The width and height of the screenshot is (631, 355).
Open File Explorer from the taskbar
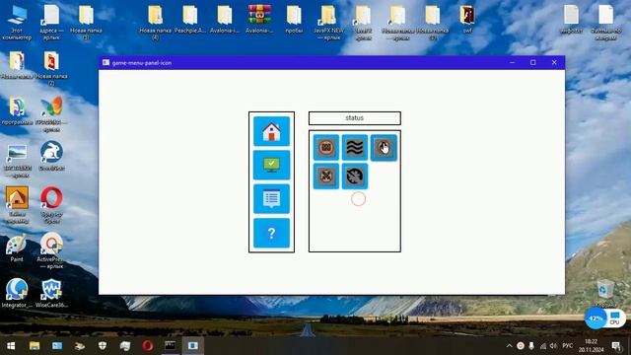(35, 346)
